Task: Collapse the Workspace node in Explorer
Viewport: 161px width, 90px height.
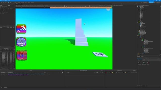Action: 138,6
